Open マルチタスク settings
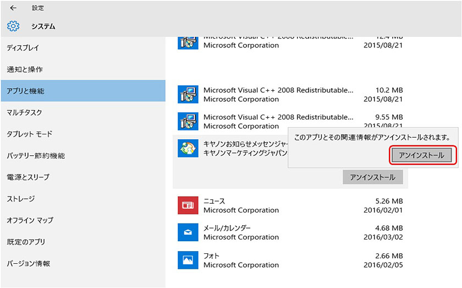Image resolution: width=462 pixels, height=288 pixels. [x=24, y=112]
